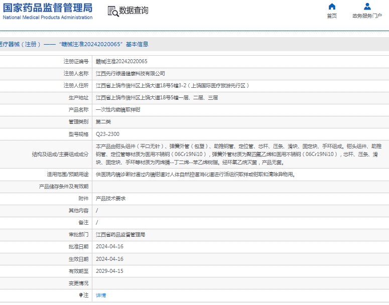
Task: Click the 型号规格 field label
Action: (x=78, y=134)
